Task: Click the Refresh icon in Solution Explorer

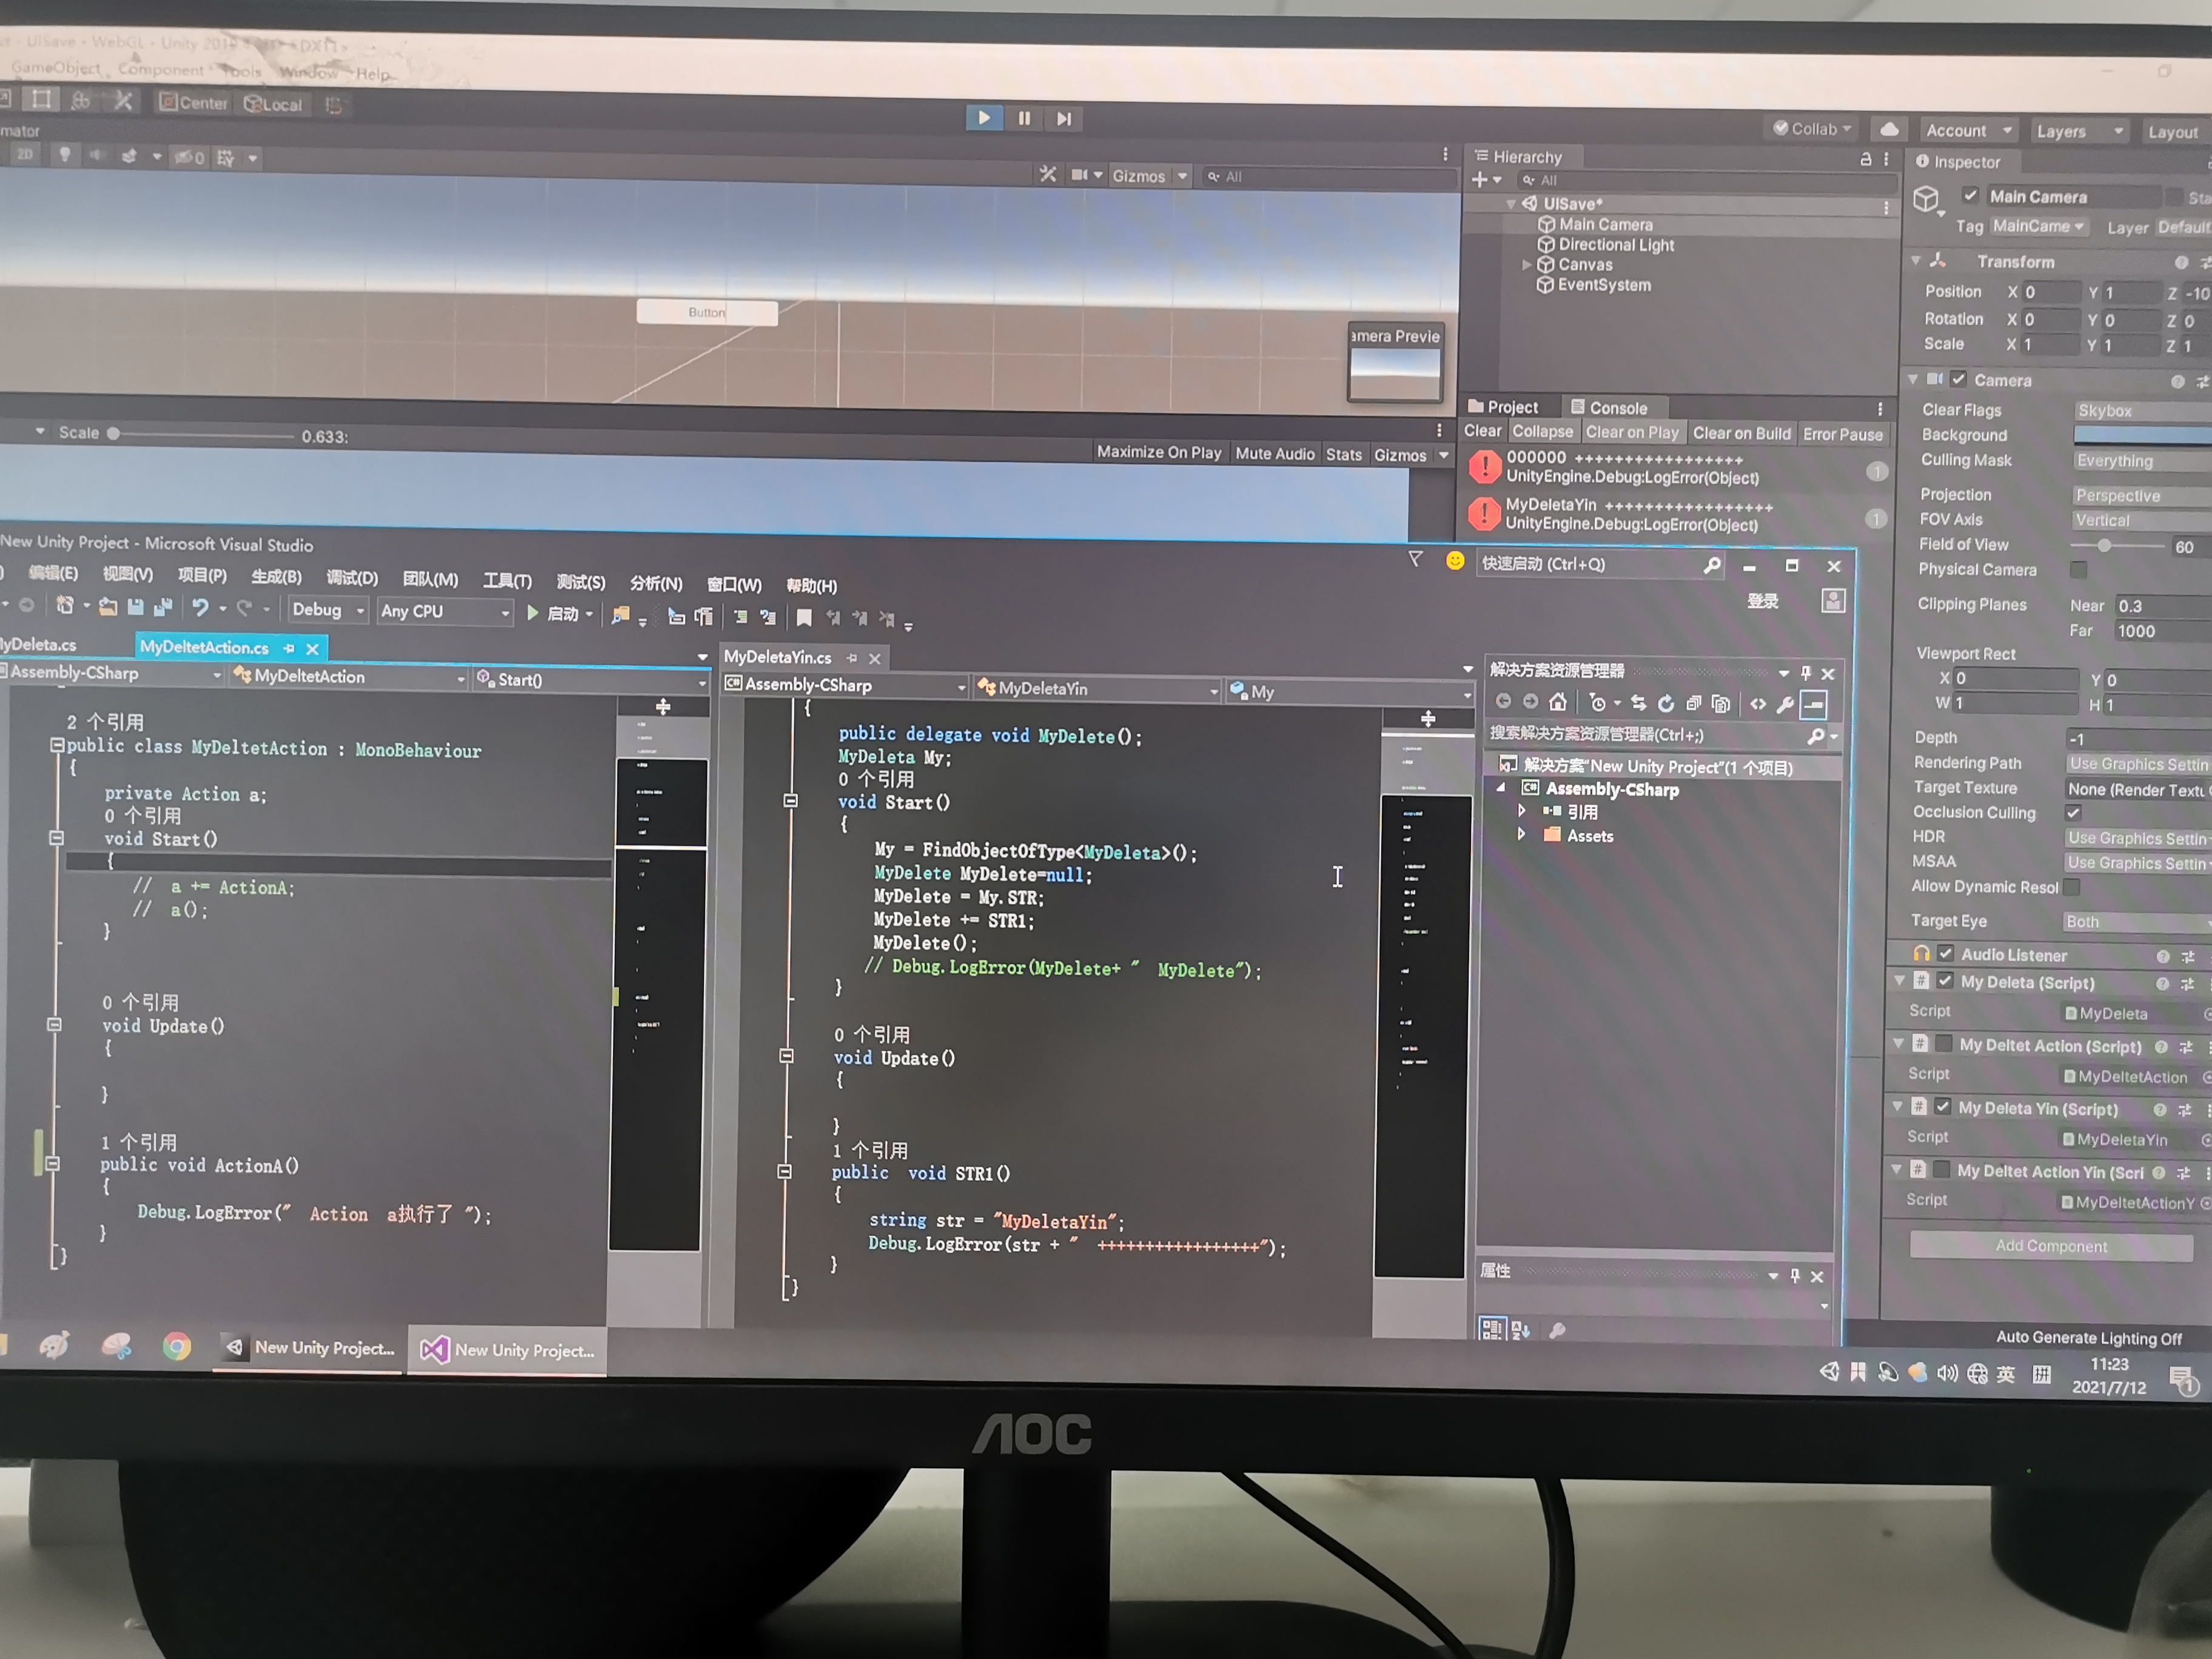Action: (1666, 703)
